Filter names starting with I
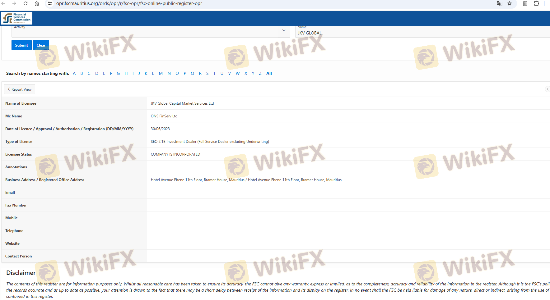The width and height of the screenshot is (550, 300). 133,73
